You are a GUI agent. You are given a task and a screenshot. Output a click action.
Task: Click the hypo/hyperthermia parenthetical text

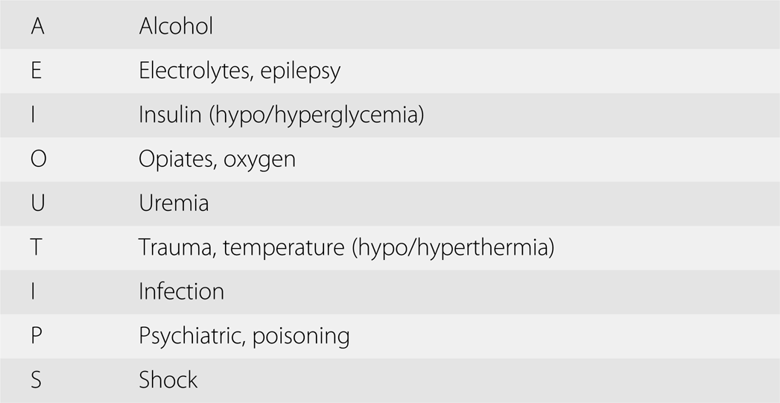(453, 248)
